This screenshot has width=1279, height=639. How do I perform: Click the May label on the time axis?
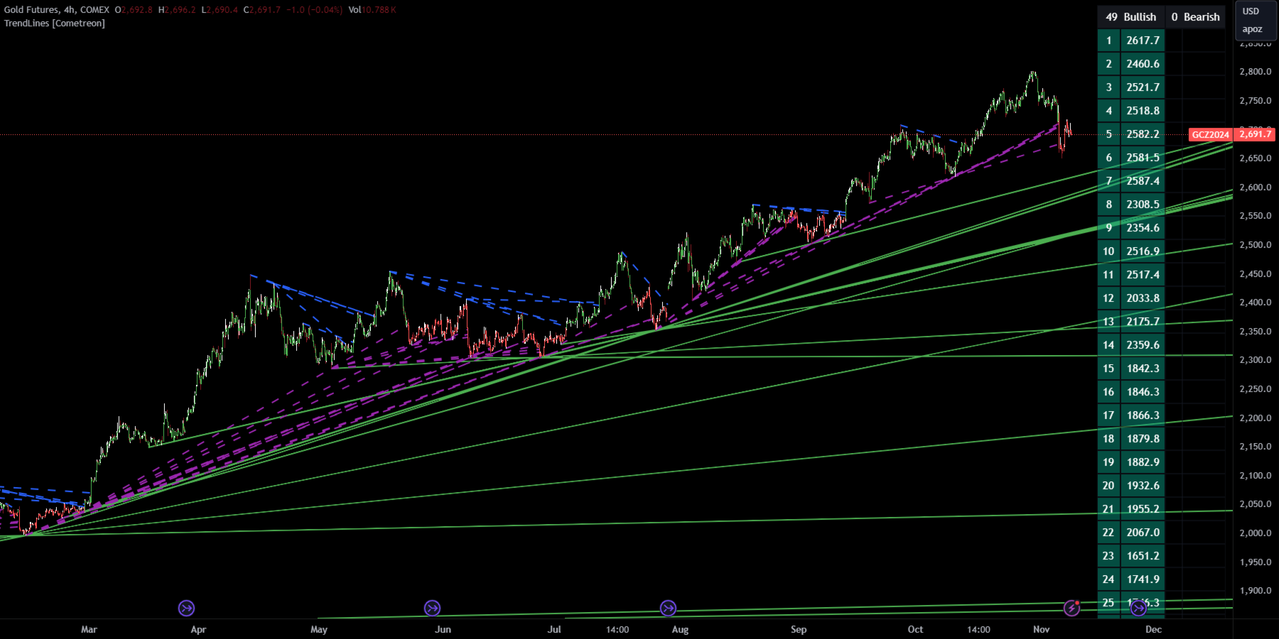click(319, 629)
